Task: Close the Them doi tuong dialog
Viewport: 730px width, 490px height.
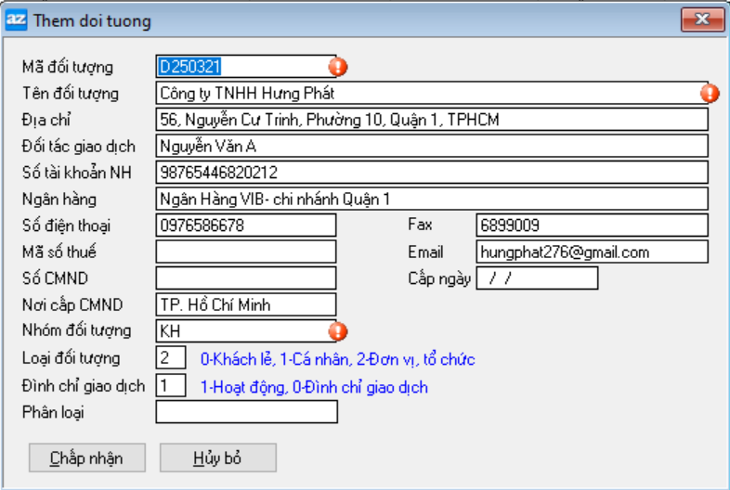Action: [703, 19]
